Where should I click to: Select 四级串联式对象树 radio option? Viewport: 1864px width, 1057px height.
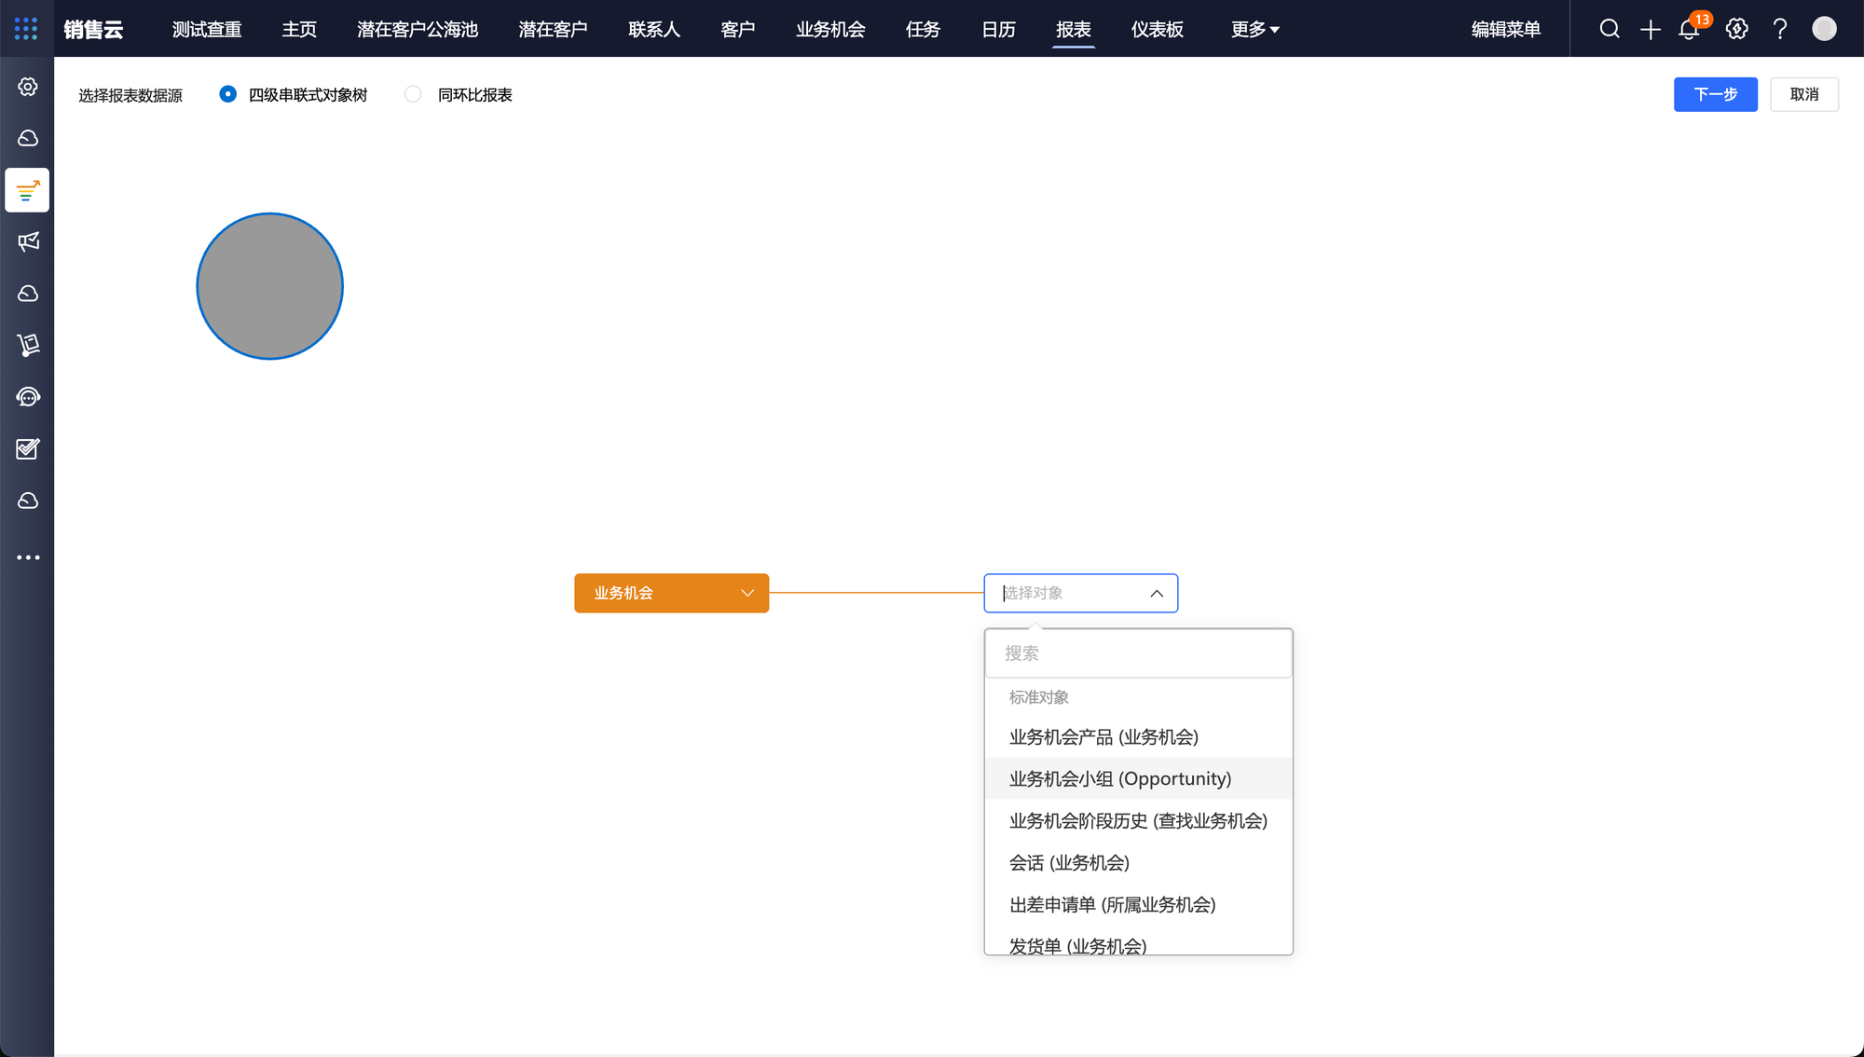(x=228, y=94)
